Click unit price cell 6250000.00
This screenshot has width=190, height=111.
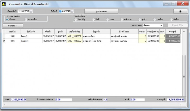pos(153,36)
